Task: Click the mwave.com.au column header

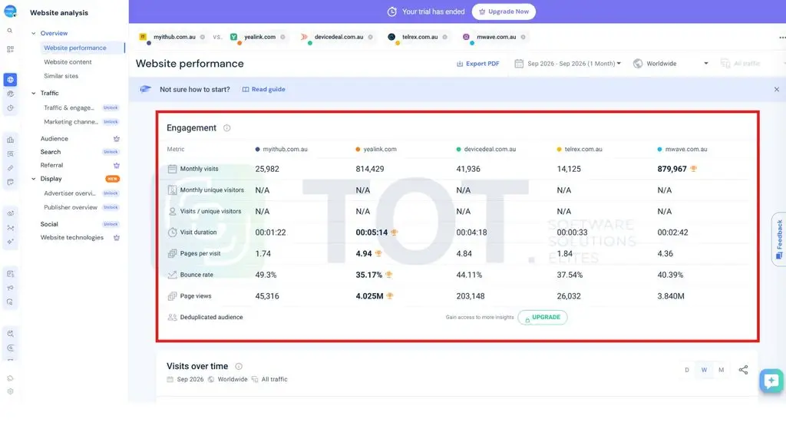Action: (x=682, y=150)
